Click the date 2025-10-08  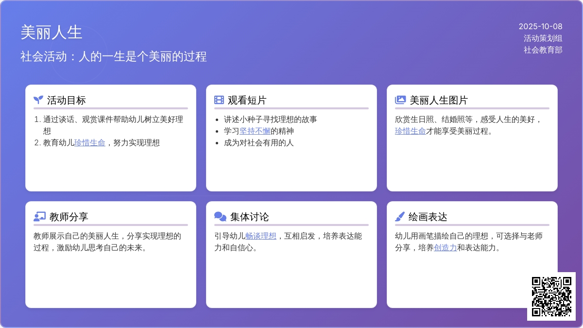coord(540,27)
